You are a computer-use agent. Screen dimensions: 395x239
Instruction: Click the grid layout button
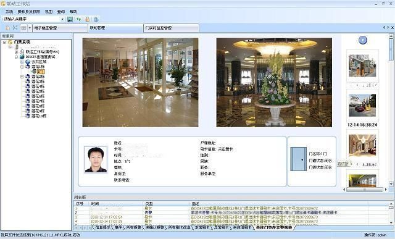[x=23, y=28]
